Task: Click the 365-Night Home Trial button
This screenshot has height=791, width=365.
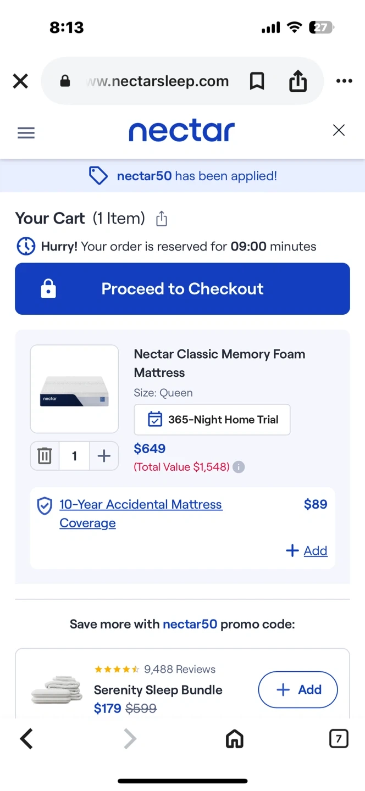Action: [x=212, y=420]
